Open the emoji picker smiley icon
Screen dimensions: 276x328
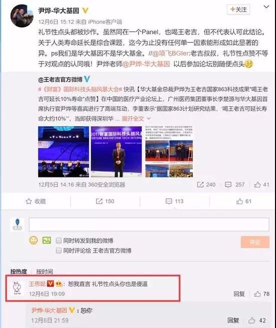point(33,240)
